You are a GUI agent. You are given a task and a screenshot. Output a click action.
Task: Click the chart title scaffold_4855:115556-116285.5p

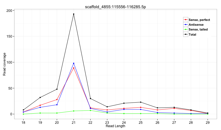[116, 6]
